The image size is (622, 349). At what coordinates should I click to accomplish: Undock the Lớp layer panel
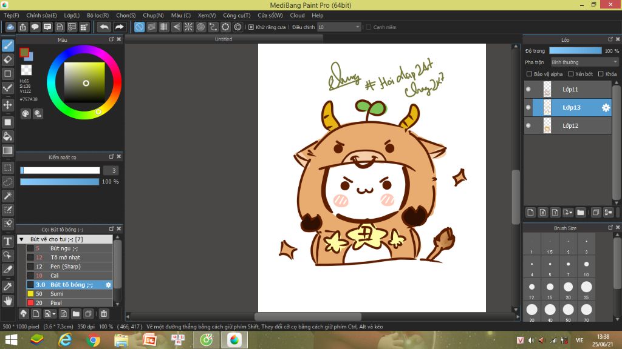pos(610,39)
